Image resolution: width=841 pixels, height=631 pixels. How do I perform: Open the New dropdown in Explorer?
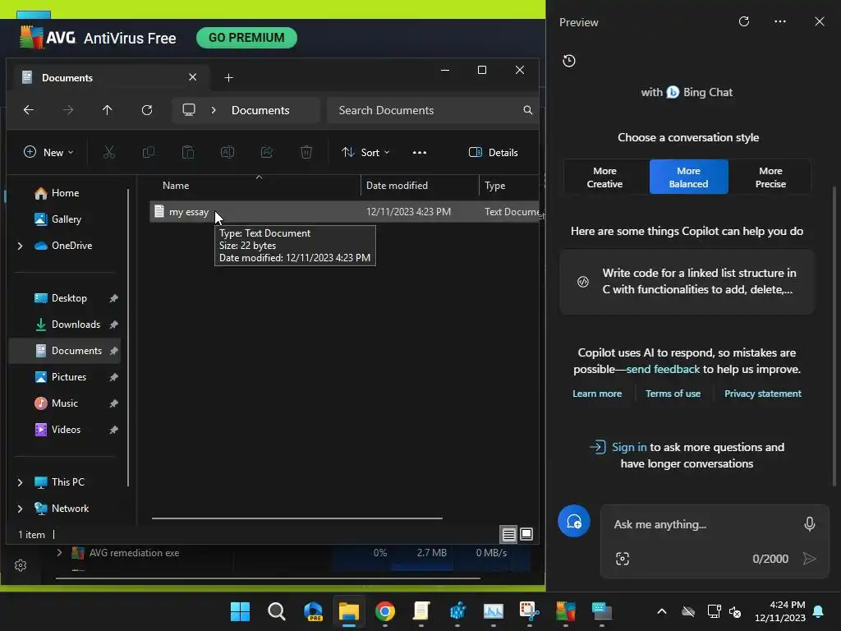[x=48, y=152]
